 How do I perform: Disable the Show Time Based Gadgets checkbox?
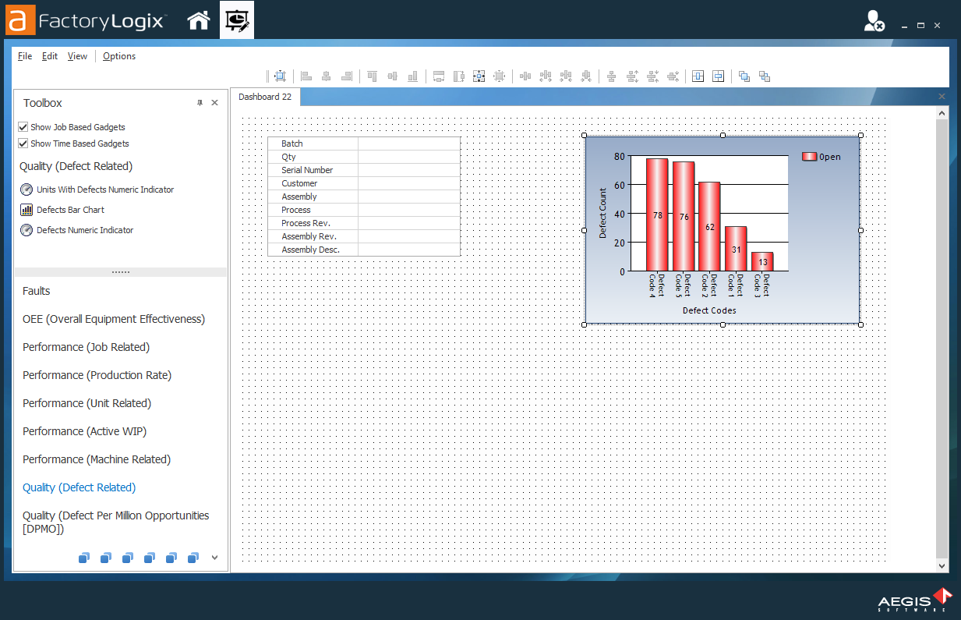(23, 143)
